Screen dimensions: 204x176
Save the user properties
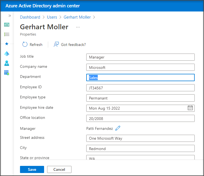coord(32,169)
